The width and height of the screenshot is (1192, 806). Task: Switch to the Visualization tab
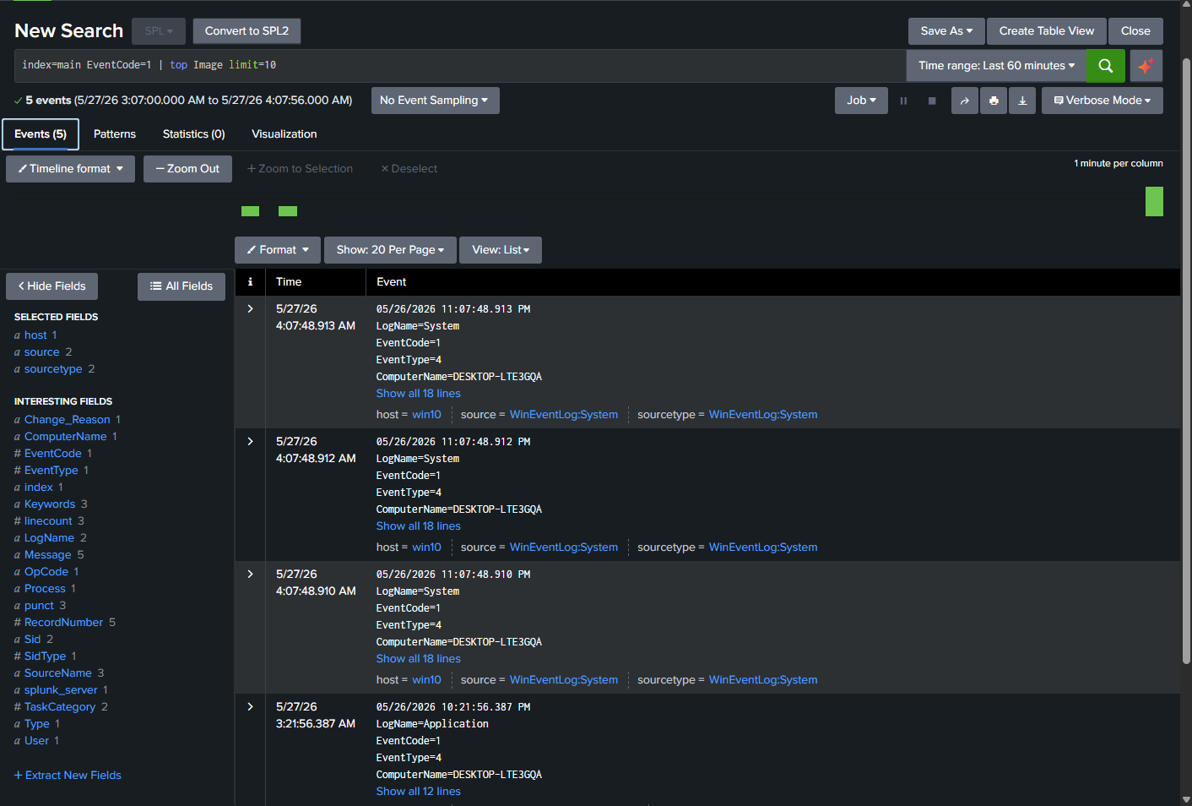tap(284, 134)
